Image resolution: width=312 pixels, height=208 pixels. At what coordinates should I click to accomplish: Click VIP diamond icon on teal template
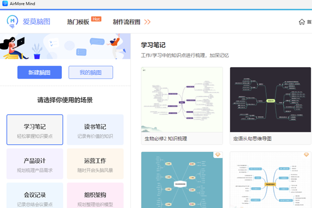click(x=218, y=155)
